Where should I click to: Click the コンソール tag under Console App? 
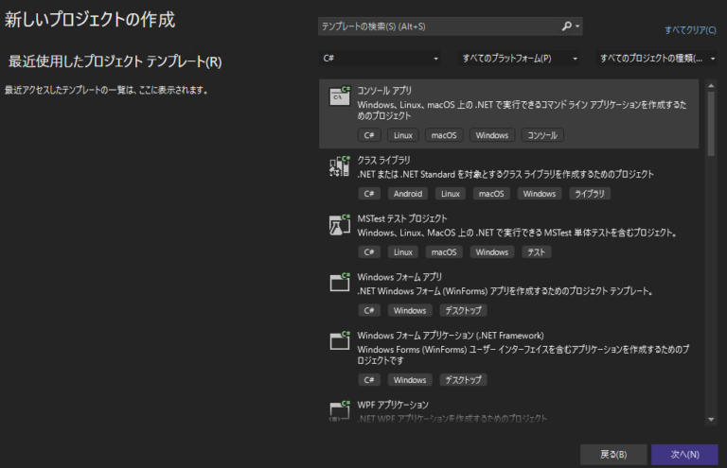click(542, 135)
